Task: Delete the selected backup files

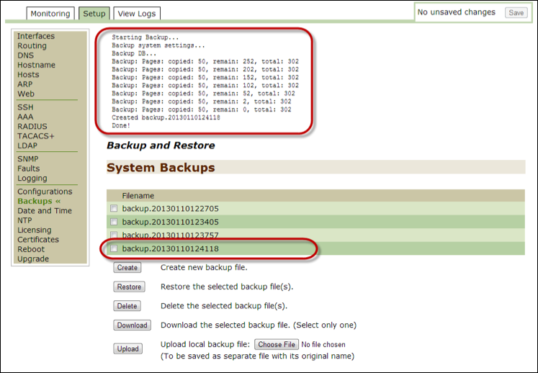Action: (127, 306)
